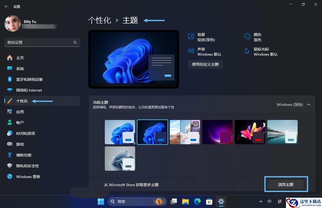Click the 应用 apps icon in sidebar
322x208 pixels.
10,112
